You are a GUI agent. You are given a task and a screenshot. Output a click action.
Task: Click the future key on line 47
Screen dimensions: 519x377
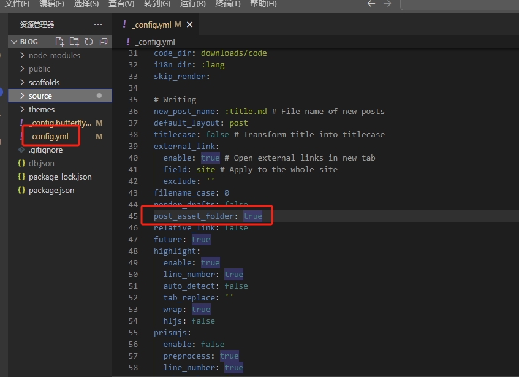pyautogui.click(x=168, y=239)
